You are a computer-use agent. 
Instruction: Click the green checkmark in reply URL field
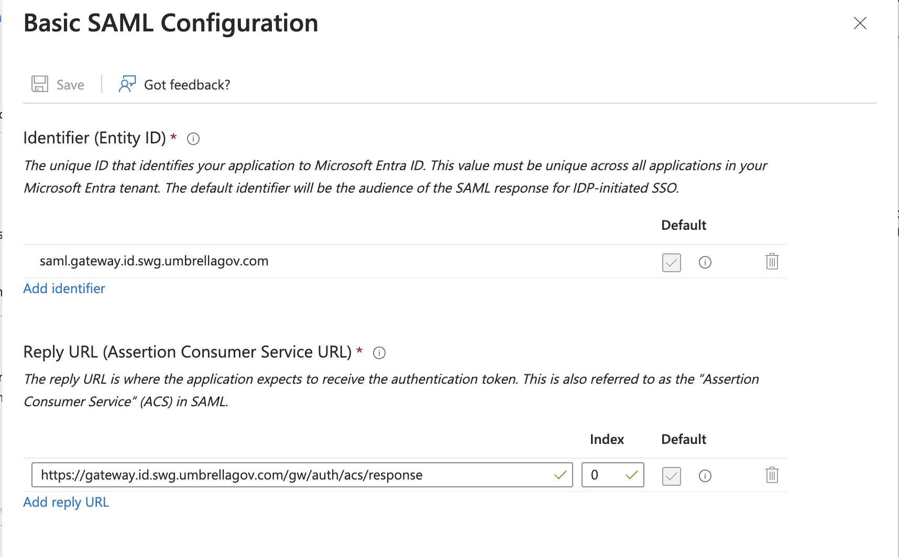[x=561, y=475]
